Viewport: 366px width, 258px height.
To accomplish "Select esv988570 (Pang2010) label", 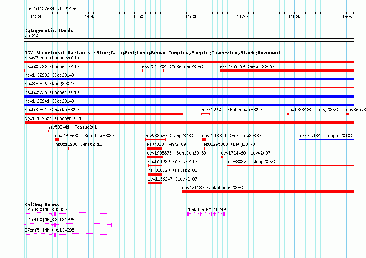I will tap(169, 136).
